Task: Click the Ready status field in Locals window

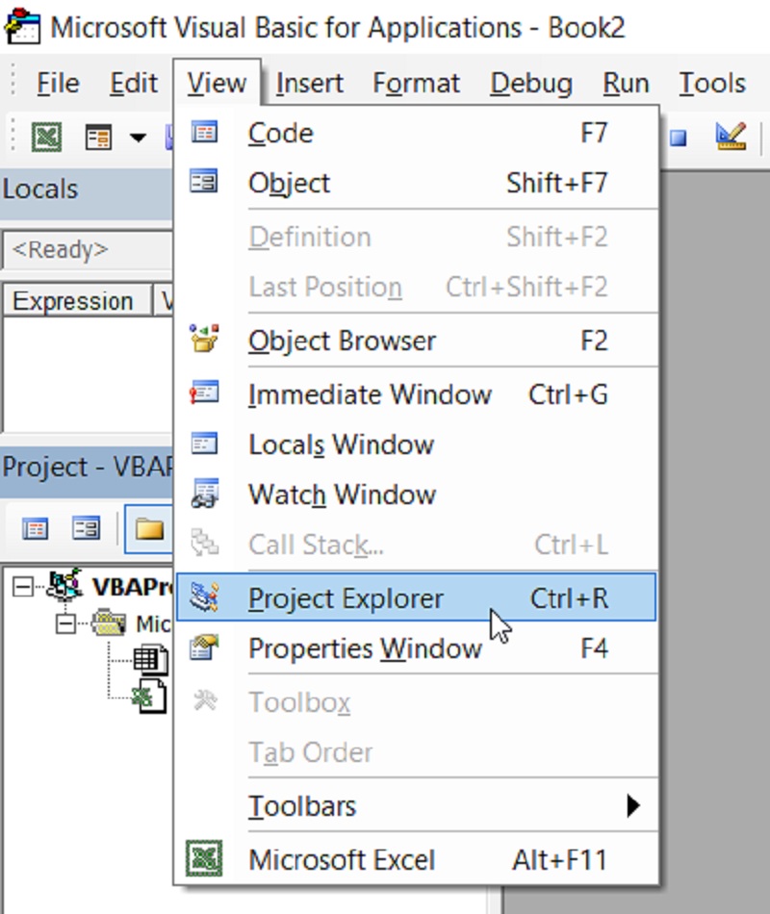Action: tap(58, 249)
